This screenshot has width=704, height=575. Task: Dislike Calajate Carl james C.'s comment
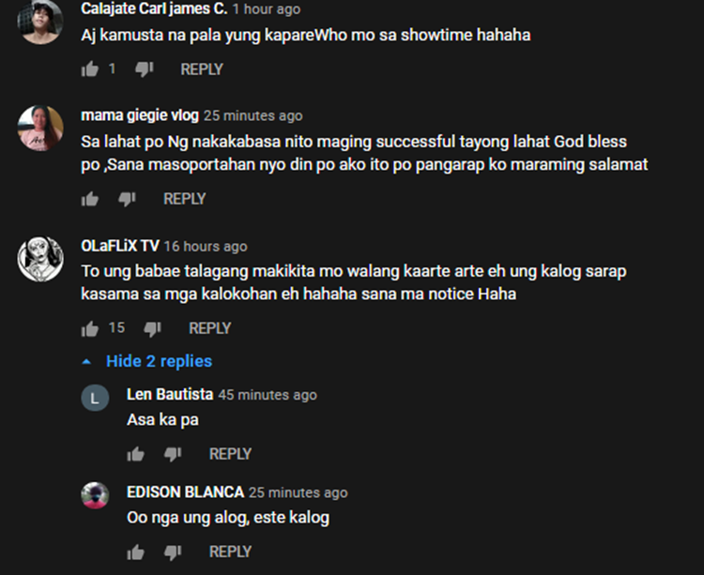pyautogui.click(x=145, y=69)
